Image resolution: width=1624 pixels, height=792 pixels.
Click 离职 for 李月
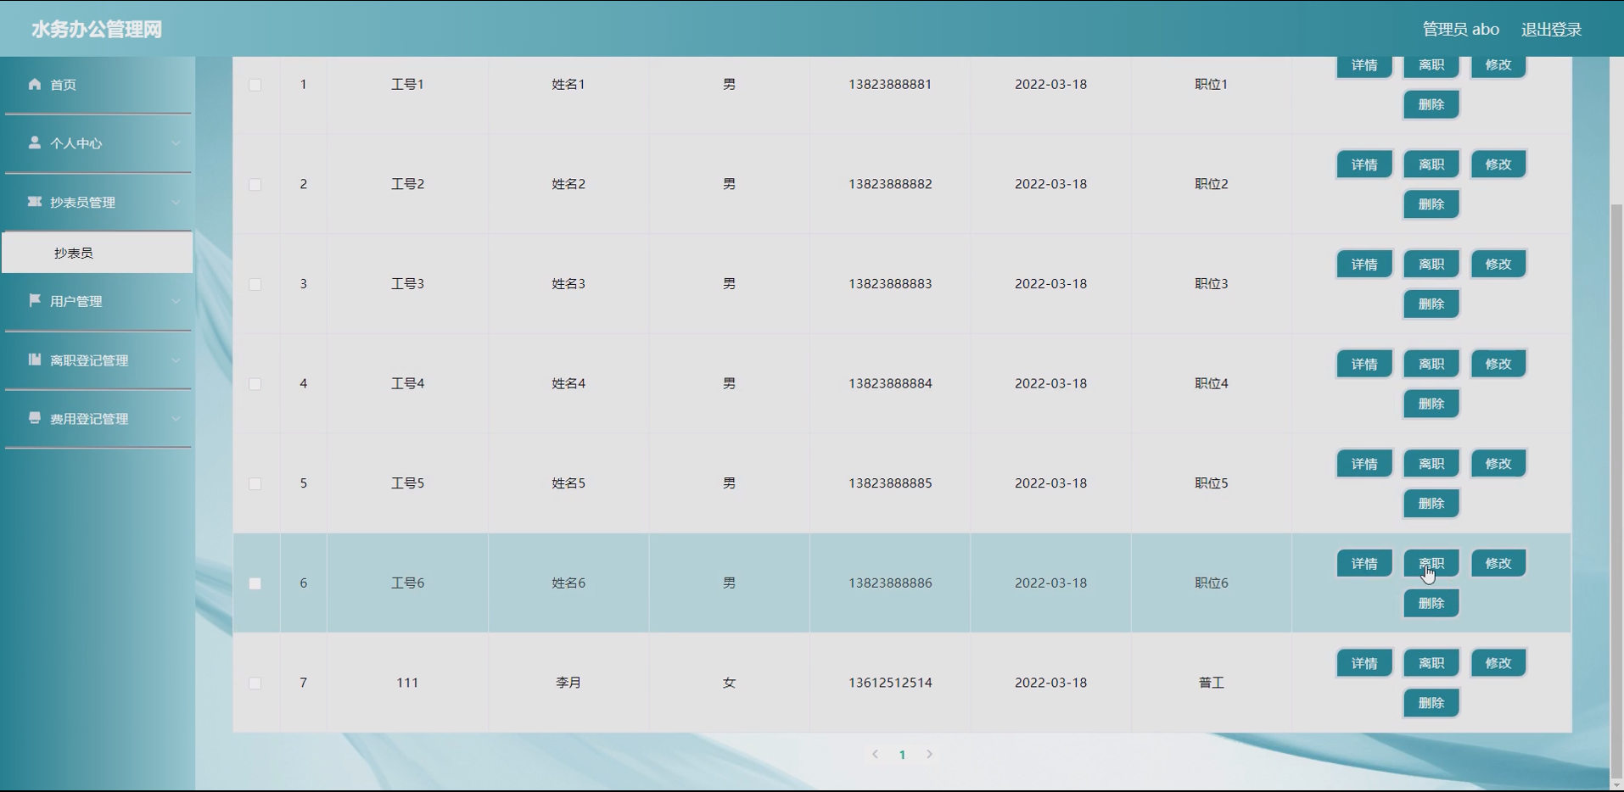point(1431,663)
